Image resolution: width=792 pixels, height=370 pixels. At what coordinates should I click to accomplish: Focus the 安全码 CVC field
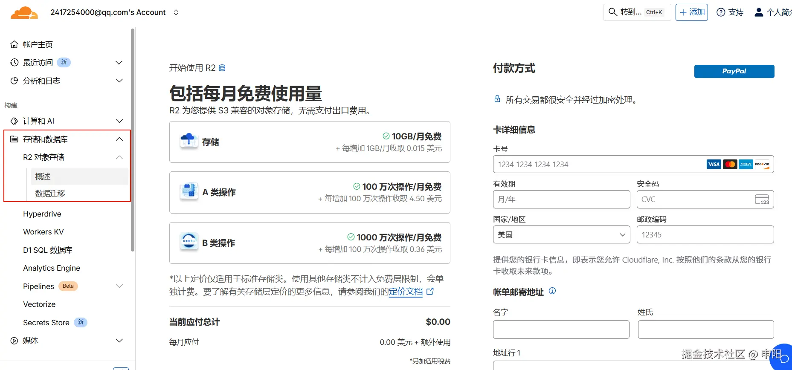pyautogui.click(x=705, y=199)
